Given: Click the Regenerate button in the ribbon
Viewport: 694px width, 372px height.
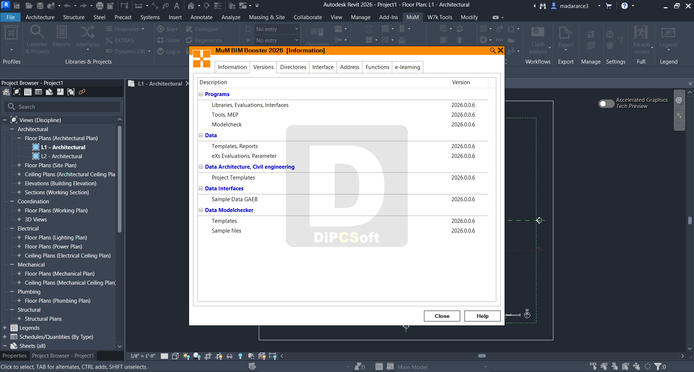Looking at the screenshot, I should [x=204, y=40].
